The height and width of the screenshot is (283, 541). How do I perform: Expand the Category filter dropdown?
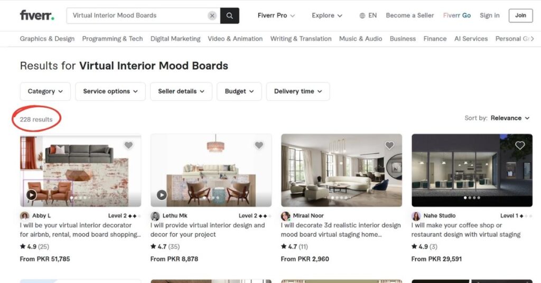[x=45, y=91]
